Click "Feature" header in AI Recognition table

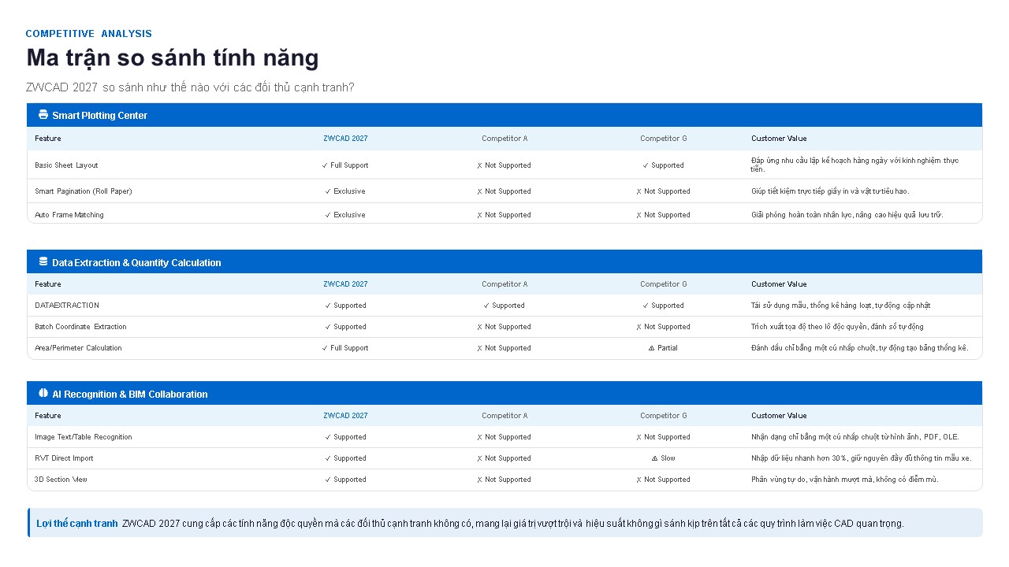click(48, 416)
